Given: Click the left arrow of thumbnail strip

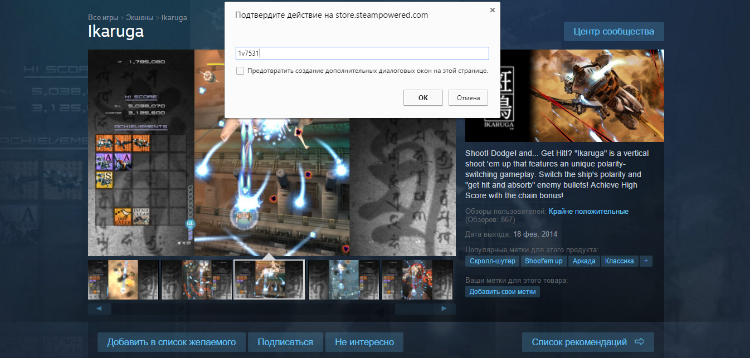Looking at the screenshot, I should click(99, 308).
